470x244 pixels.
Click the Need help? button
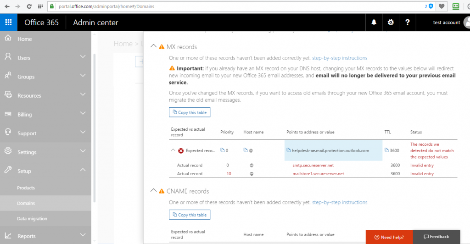pyautogui.click(x=389, y=237)
